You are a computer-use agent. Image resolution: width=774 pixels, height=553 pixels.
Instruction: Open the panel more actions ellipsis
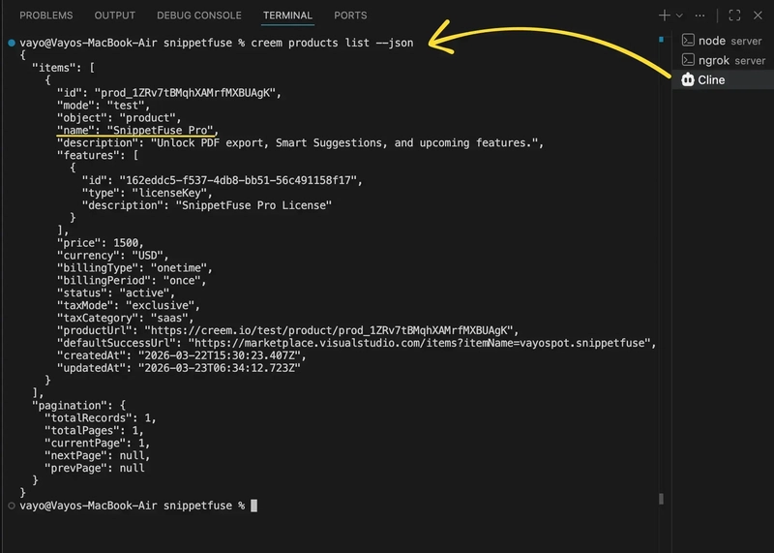[700, 15]
